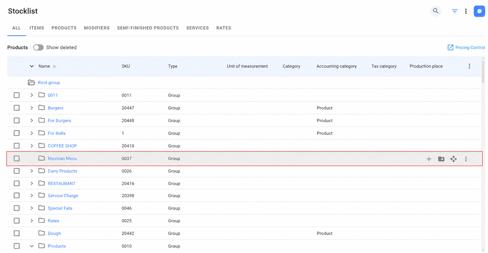Click the table vertical scrollbar
Screen dimensions: 488x253
click(x=483, y=72)
